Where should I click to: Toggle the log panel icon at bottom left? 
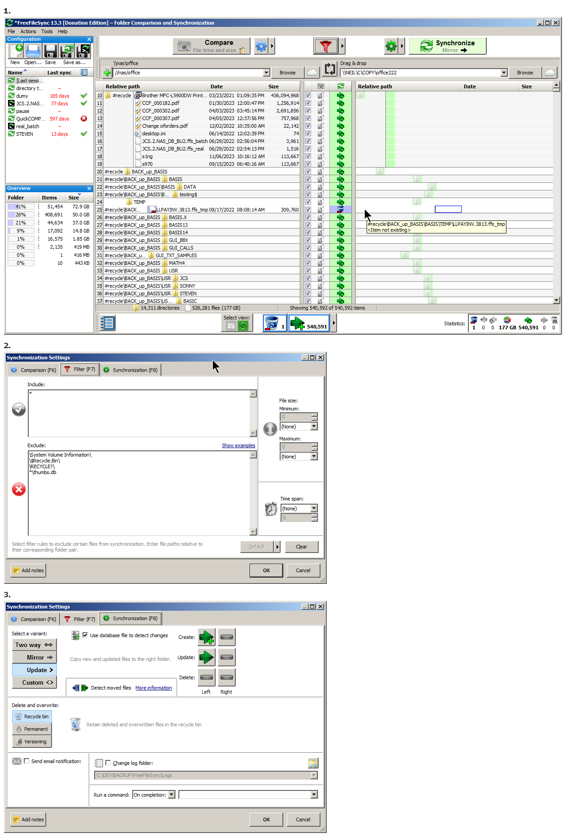click(108, 323)
